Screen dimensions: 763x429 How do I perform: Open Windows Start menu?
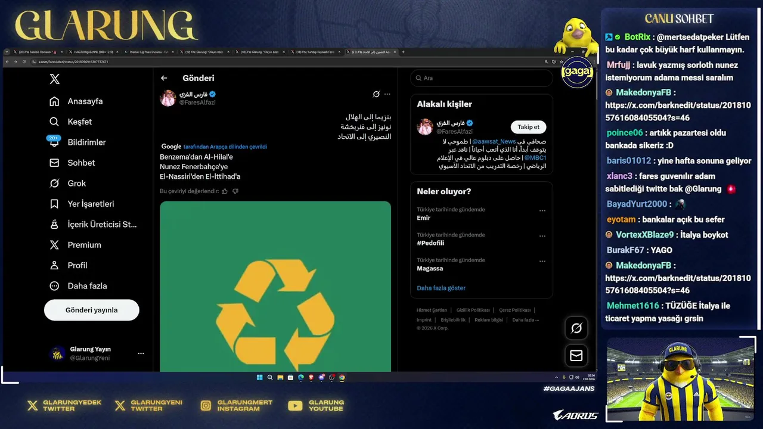(x=260, y=377)
